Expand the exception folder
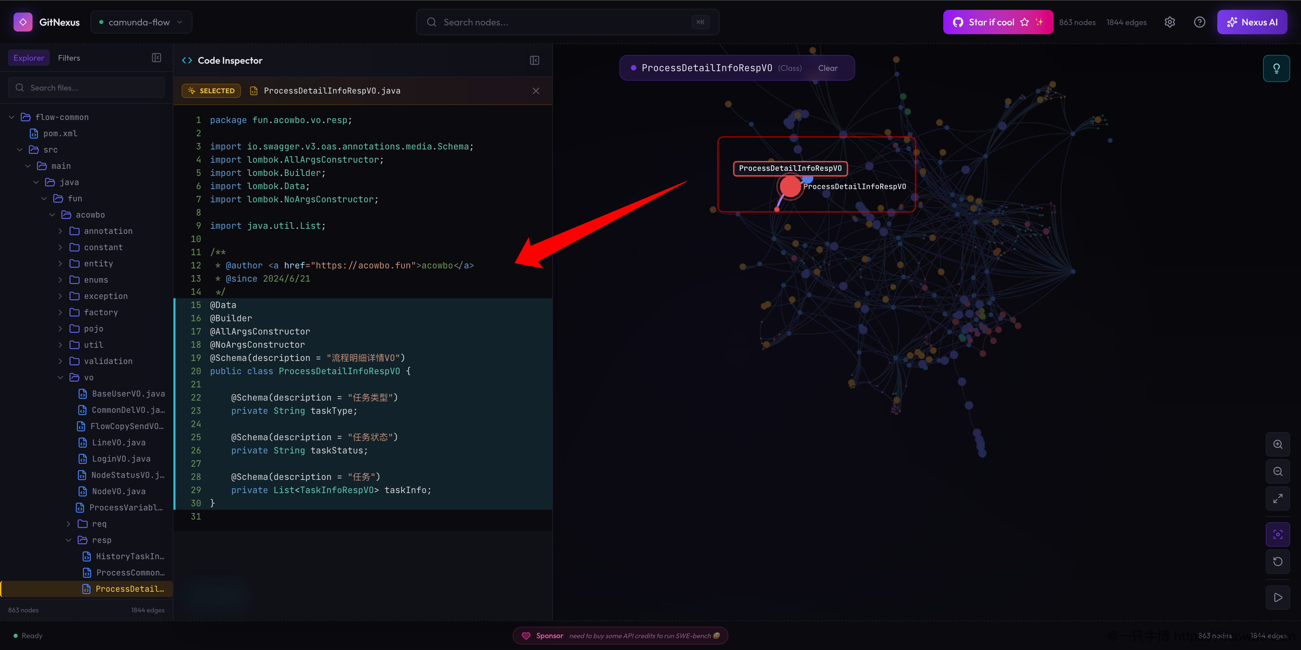1301x650 pixels. click(60, 297)
